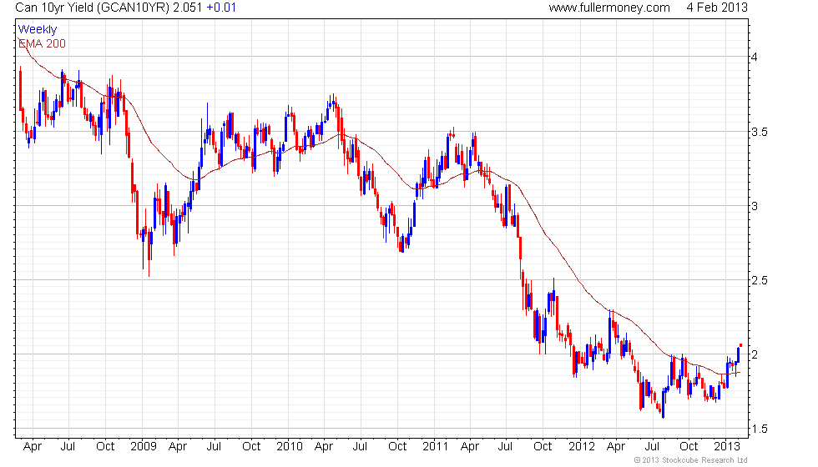Select the Apr label right after 2012
Viewport: 818px width, 467px height.
616,447
